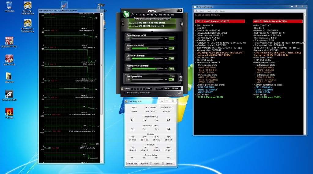Open the View menu in GPU Shark

click(202, 11)
